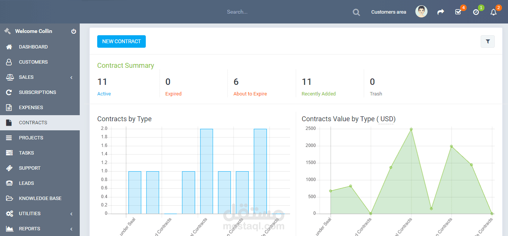508x236 pixels.
Task: Open the contracts filter funnel button
Action: tap(487, 42)
